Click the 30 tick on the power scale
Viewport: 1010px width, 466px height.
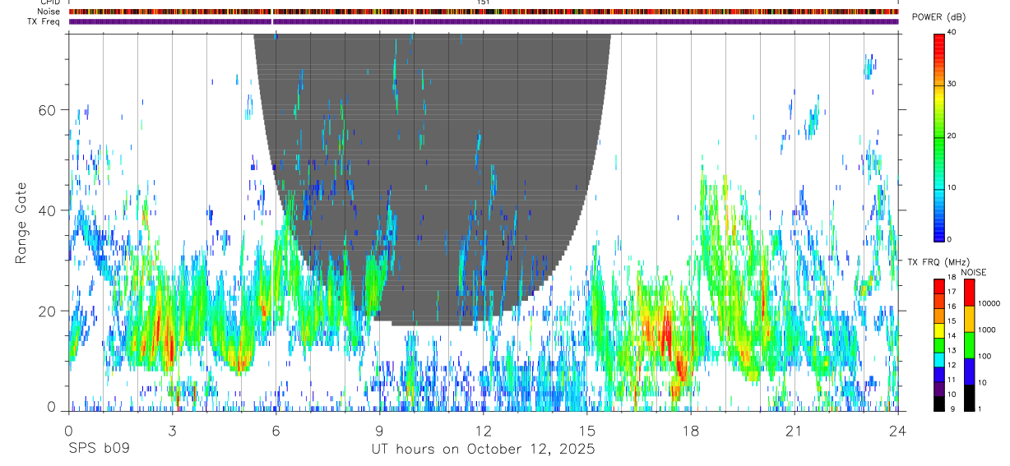tap(951, 84)
